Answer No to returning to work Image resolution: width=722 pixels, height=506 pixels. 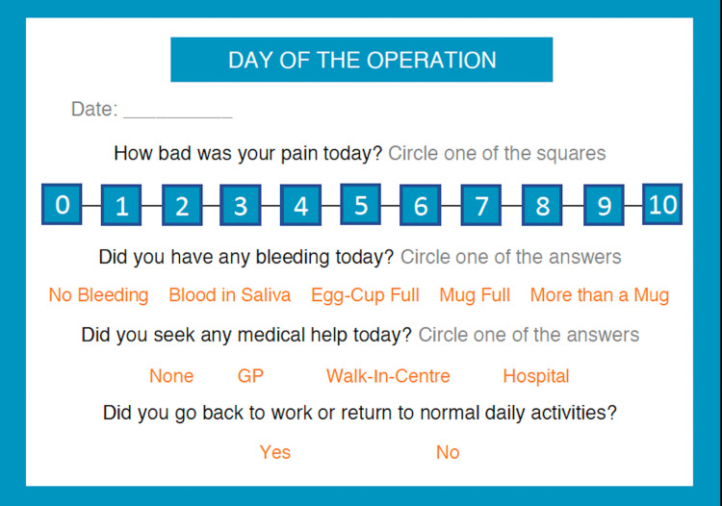448,452
